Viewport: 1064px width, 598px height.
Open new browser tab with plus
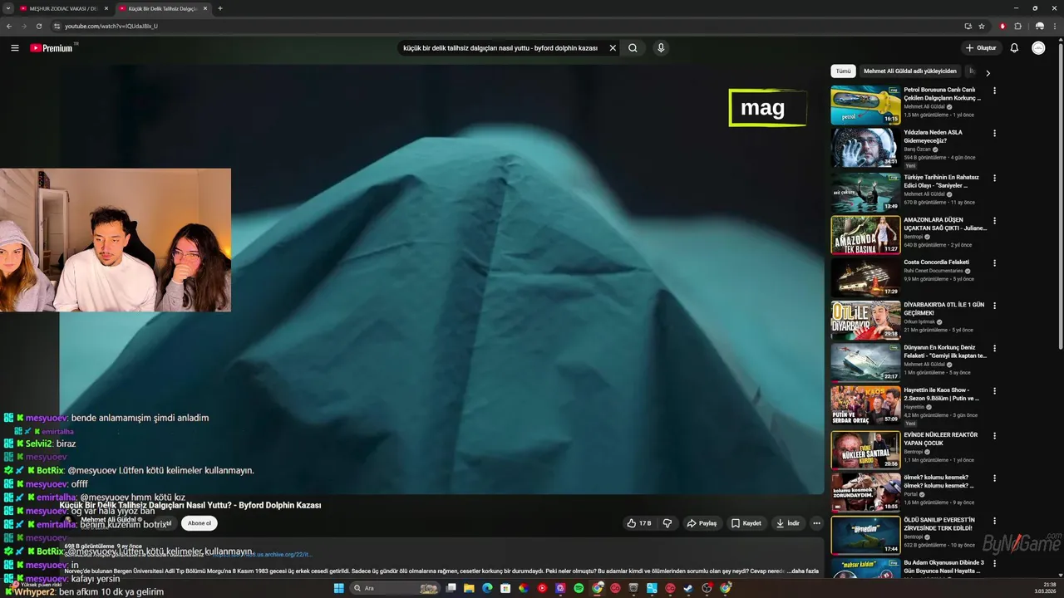point(219,8)
